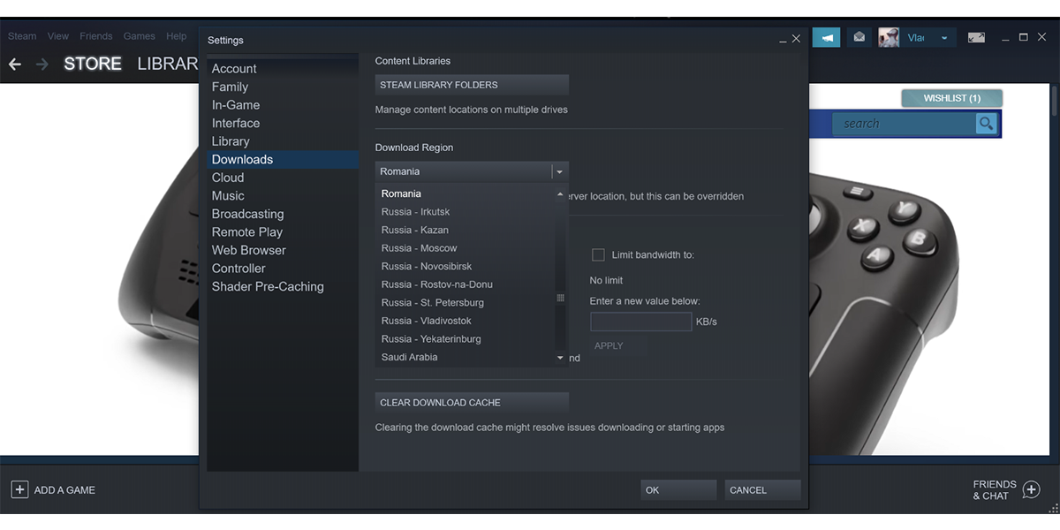Click Clear Download Cache

click(x=471, y=402)
